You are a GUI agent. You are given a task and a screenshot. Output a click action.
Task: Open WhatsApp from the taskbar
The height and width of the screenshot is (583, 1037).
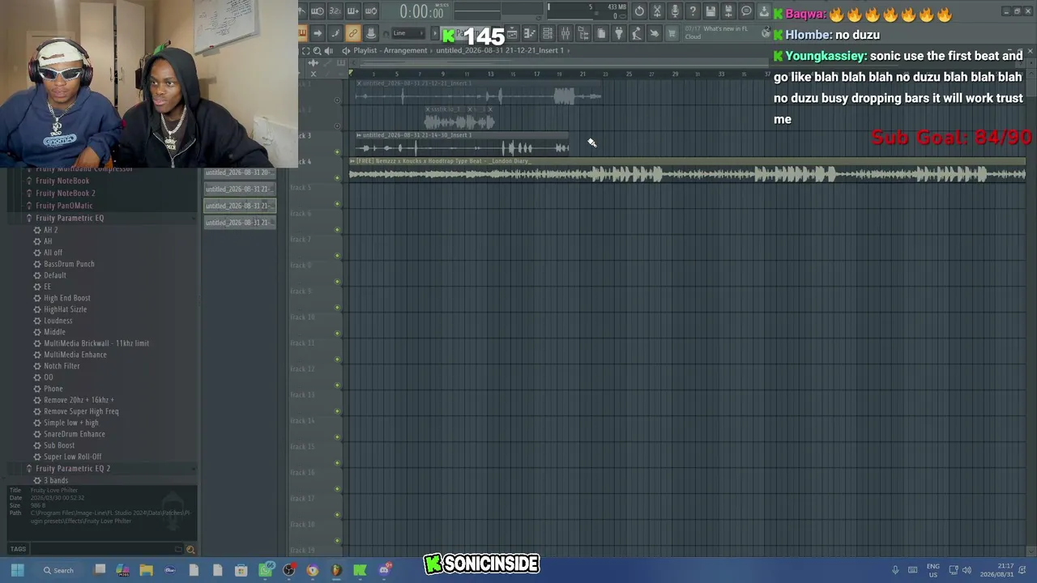pos(265,570)
